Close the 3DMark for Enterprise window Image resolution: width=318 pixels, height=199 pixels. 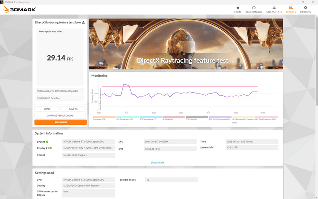(x=313, y=2)
